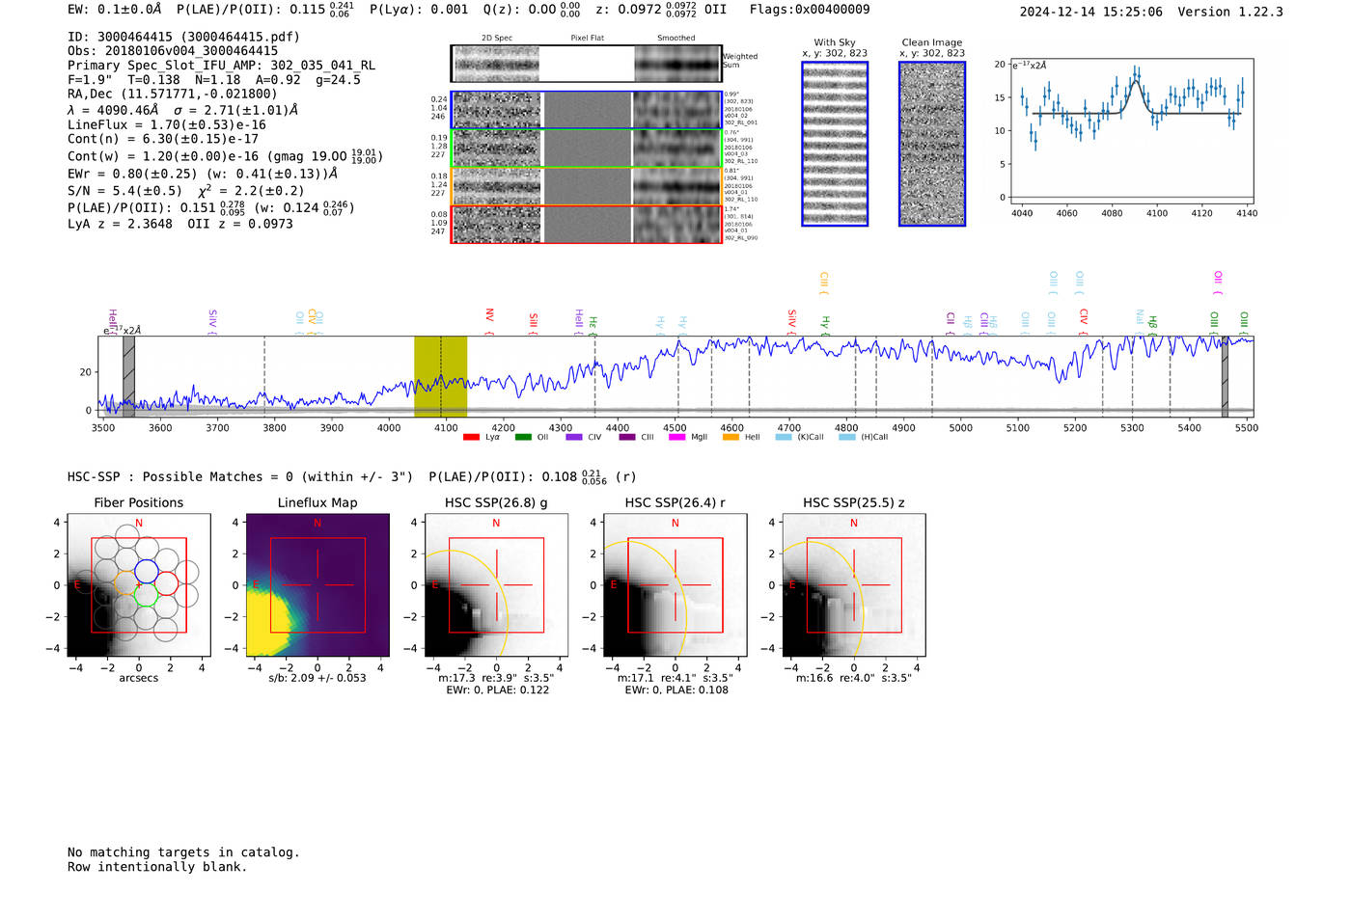Click the header EW: 0.1±0.0Å value
Image resolution: width=1351 pixels, height=919 pixels.
coord(115,10)
